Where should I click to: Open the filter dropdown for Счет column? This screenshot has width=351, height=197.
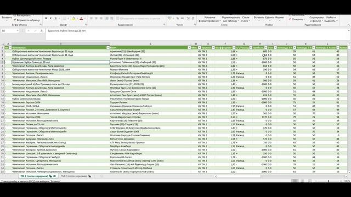(275, 48)
